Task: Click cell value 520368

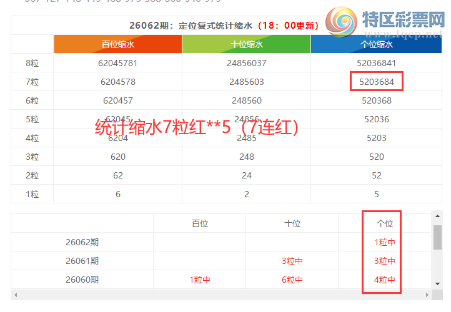Action: (377, 100)
